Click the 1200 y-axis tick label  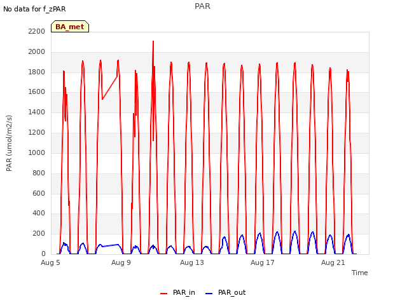click(x=37, y=132)
